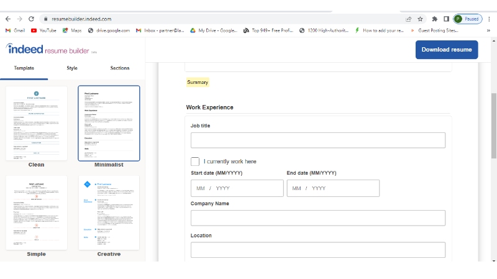Pick the Simple resume template thumbnail
The height and width of the screenshot is (279, 497).
(x=36, y=213)
